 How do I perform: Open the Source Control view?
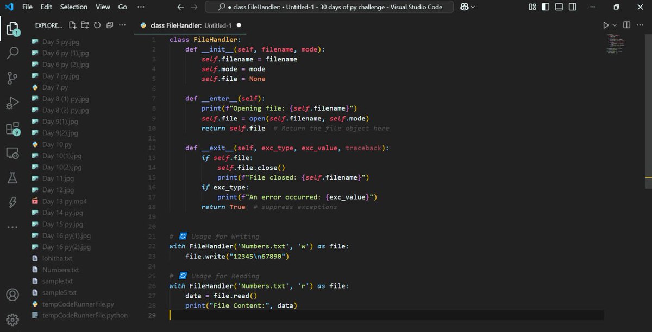point(12,78)
